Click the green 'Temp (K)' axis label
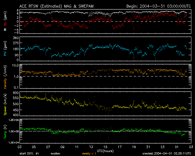Screen dimensions: 195x156 click(5, 132)
